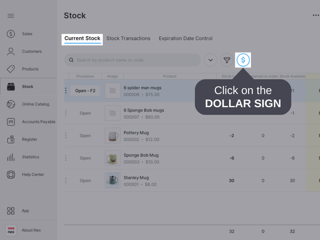This screenshot has height=240, width=320.
Task: Open the three-dot menu top right
Action: 315,15
